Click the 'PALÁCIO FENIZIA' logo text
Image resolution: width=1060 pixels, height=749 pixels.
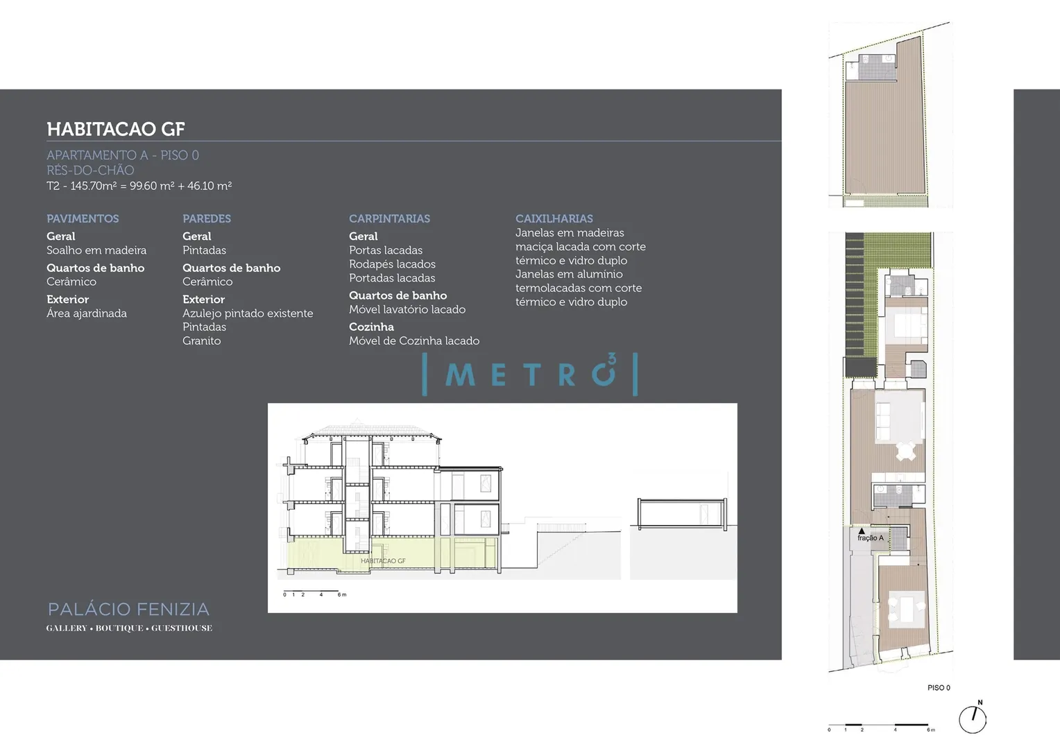point(128,610)
